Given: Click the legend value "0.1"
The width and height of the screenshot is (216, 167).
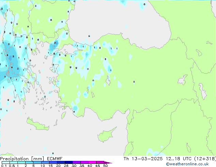Looking at the screenshot, I should point(4,166).
